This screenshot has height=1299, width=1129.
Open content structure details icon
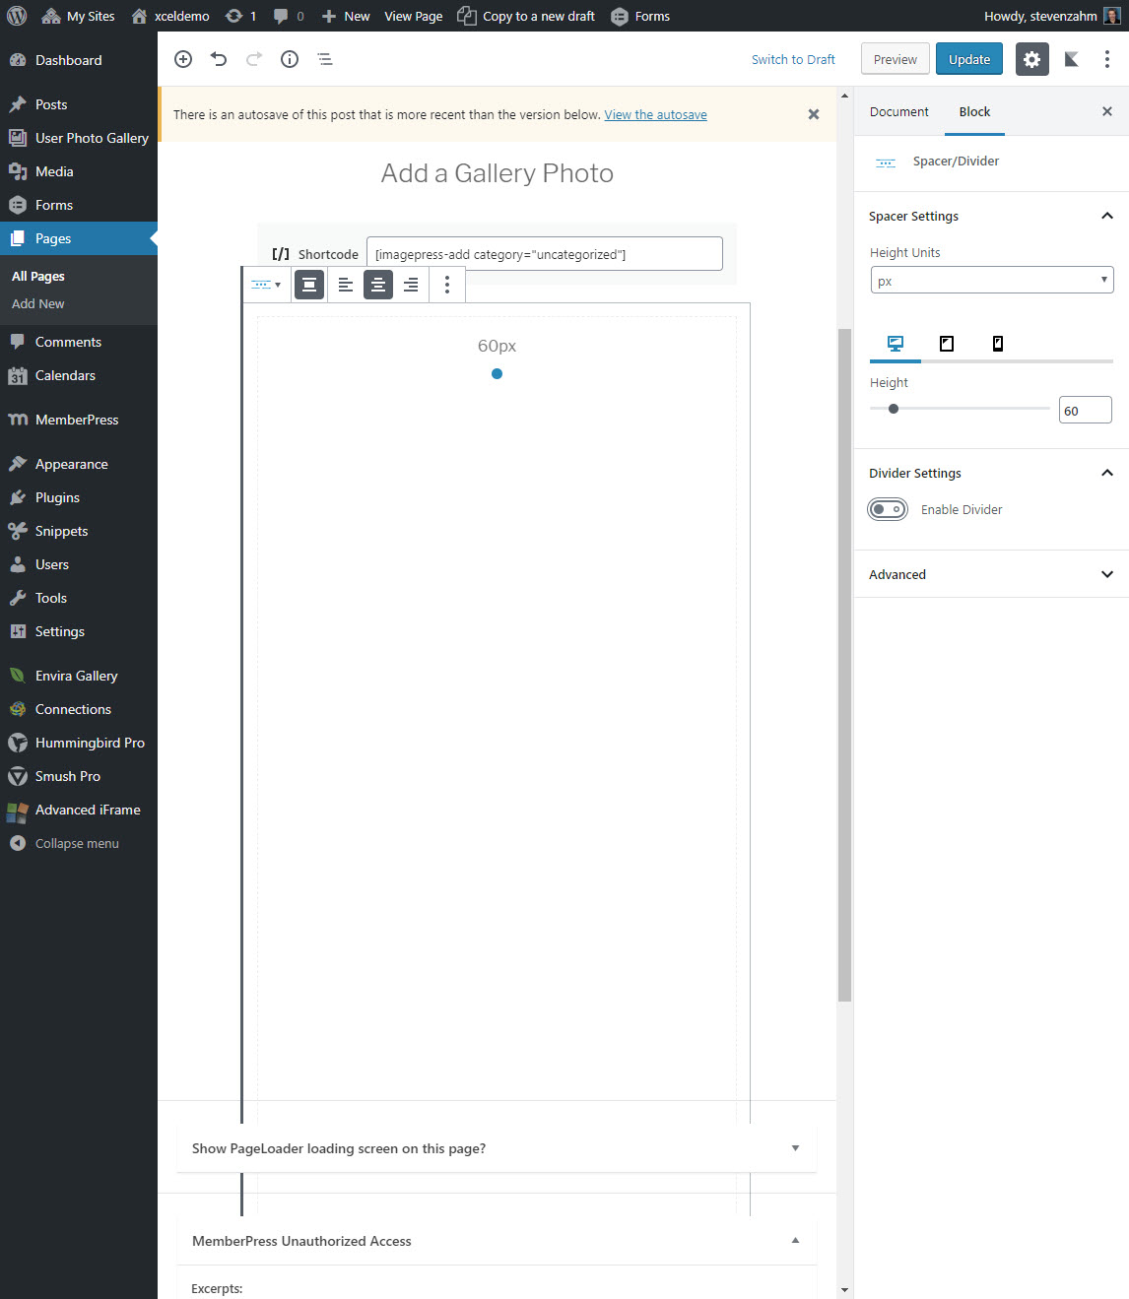pos(289,59)
